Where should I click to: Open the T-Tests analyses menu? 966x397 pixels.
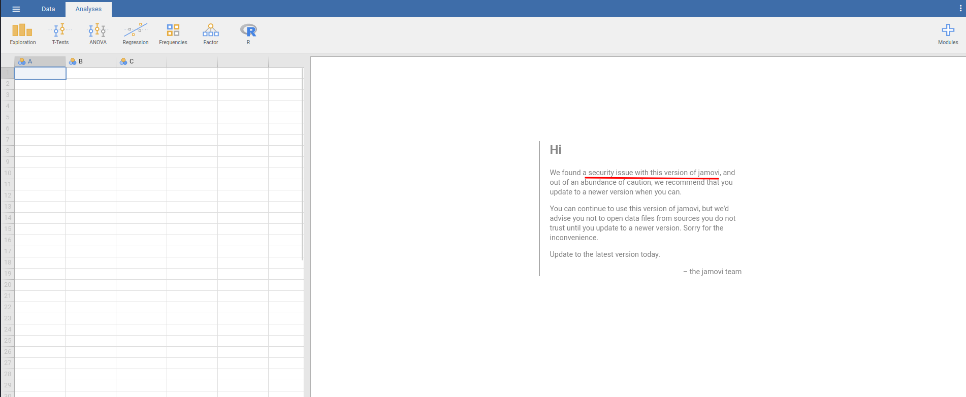pos(60,34)
